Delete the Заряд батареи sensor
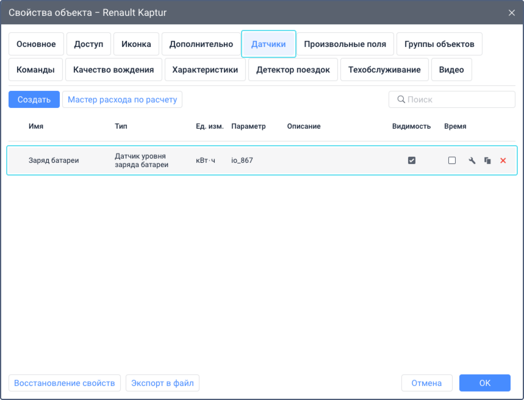Screen dimensions: 524x400 (x=503, y=161)
